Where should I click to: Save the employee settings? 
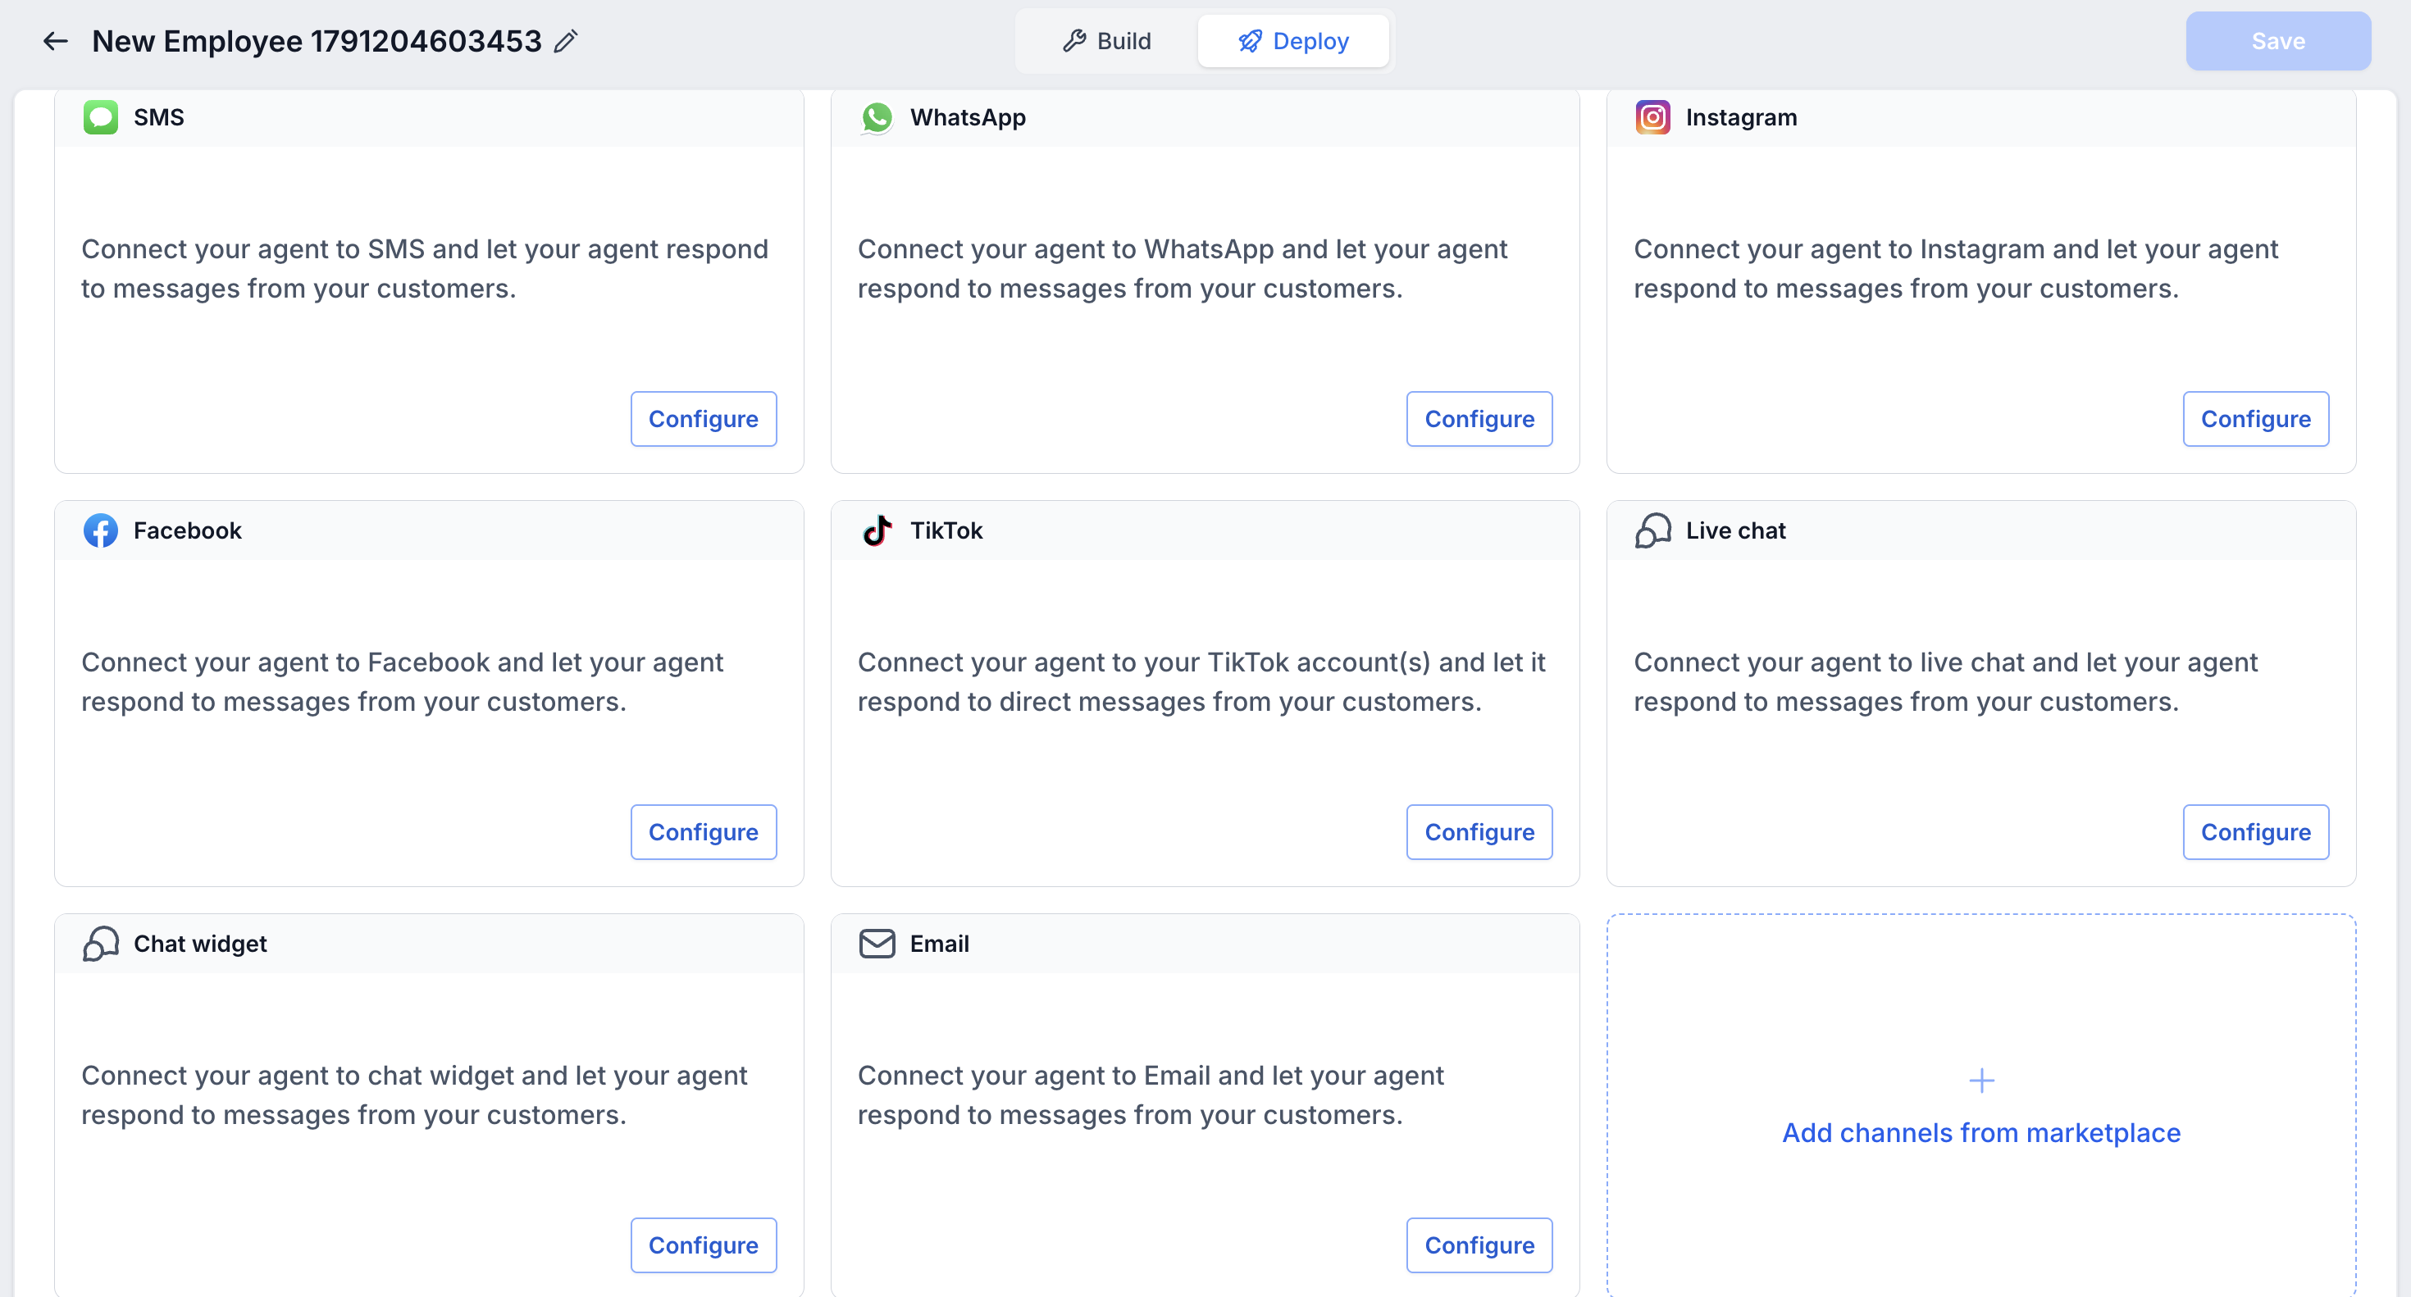(x=2278, y=41)
